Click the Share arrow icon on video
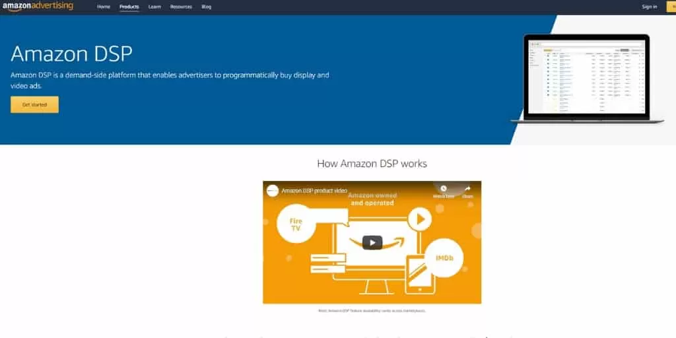 pyautogui.click(x=468, y=188)
